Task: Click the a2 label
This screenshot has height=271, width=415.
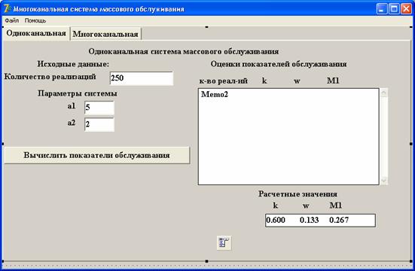Action: pos(72,123)
